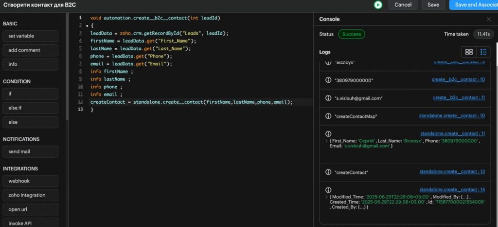Image resolution: width=498 pixels, height=227 pixels.
Task: Insert the send mail block
Action: coord(31,151)
